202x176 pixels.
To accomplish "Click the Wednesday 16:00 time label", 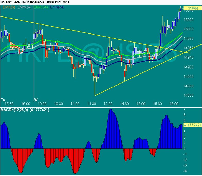I will pos(174,104).
